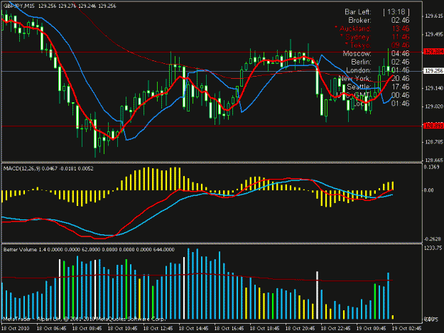The height and width of the screenshot is (333, 444).
Task: Click the 129.495 price scale label
Action: point(434,34)
